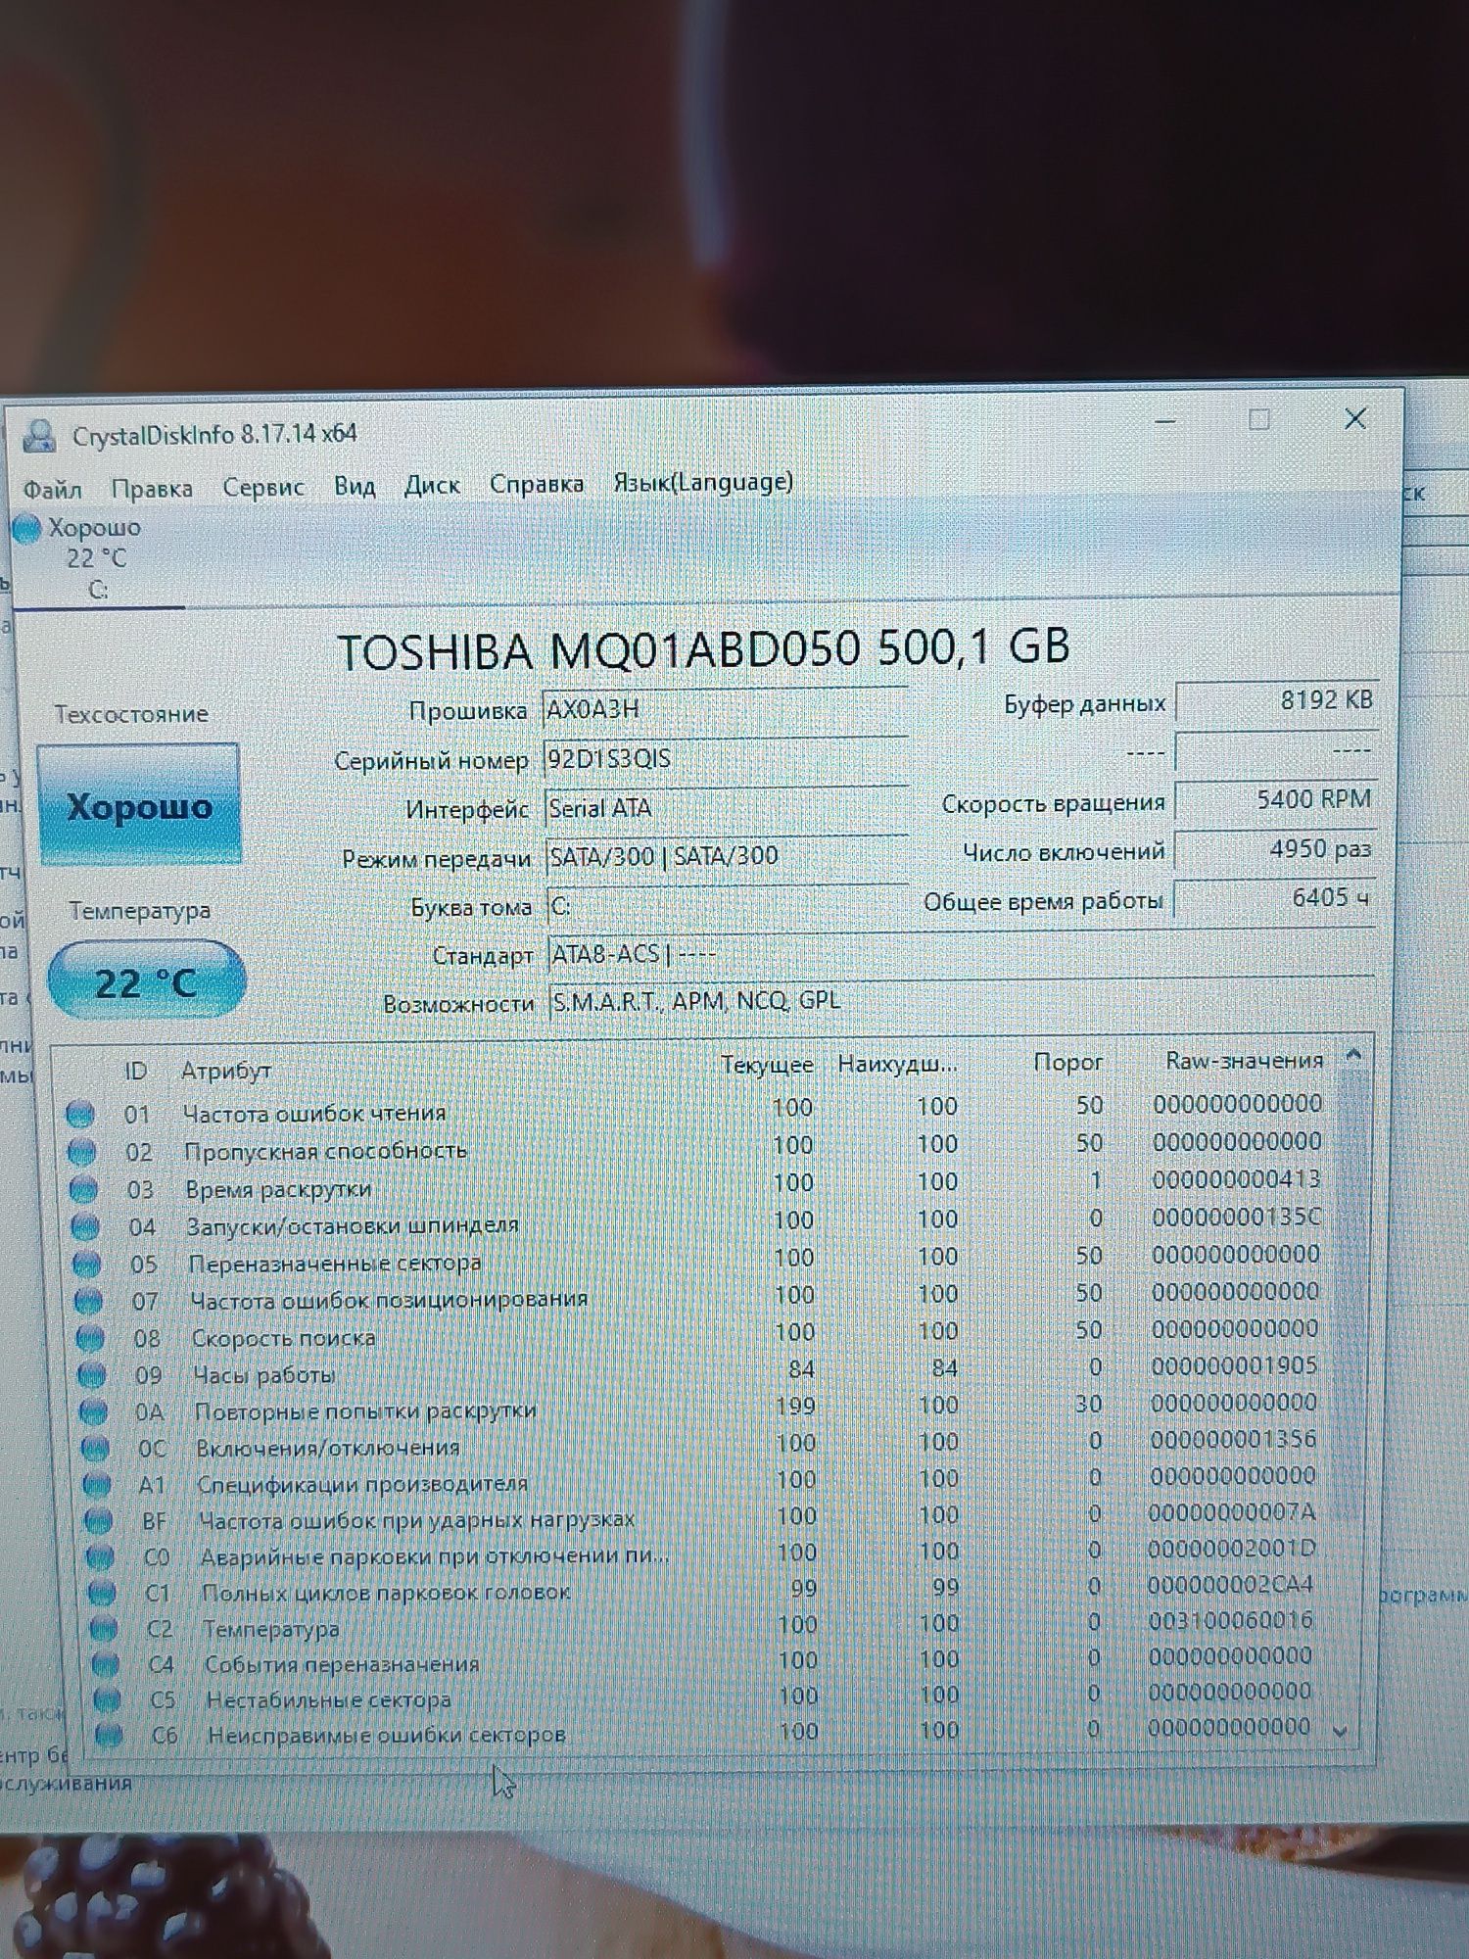Click status icon for C6 Неисправимые ошибки секторов

(x=109, y=1736)
